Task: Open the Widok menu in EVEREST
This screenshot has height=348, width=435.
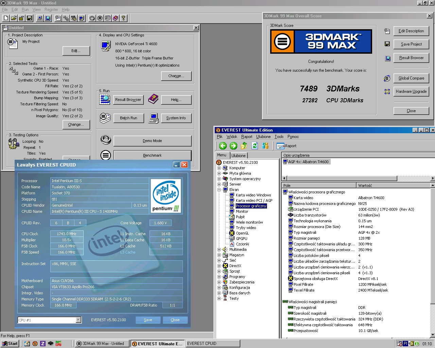Action: click(232, 137)
